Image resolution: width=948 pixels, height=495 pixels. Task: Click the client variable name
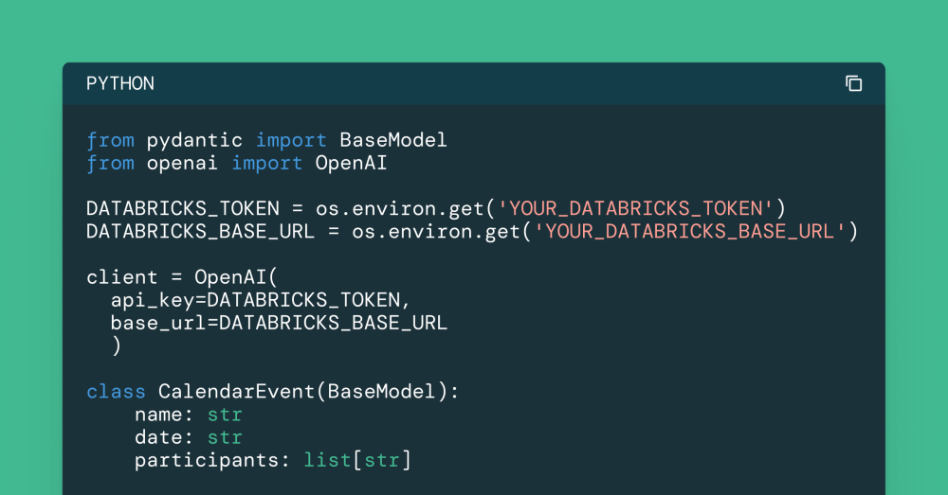coord(121,277)
